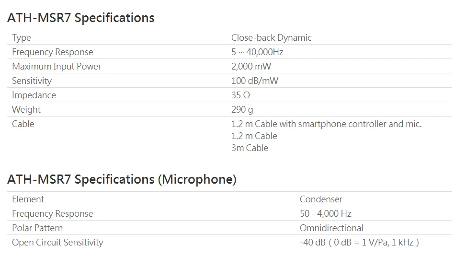Select the Impedance row label
Viewport: 455px width, 257px height.
point(34,95)
